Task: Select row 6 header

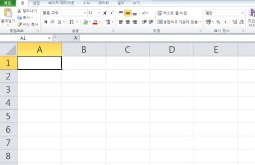Action: [x=9, y=129]
